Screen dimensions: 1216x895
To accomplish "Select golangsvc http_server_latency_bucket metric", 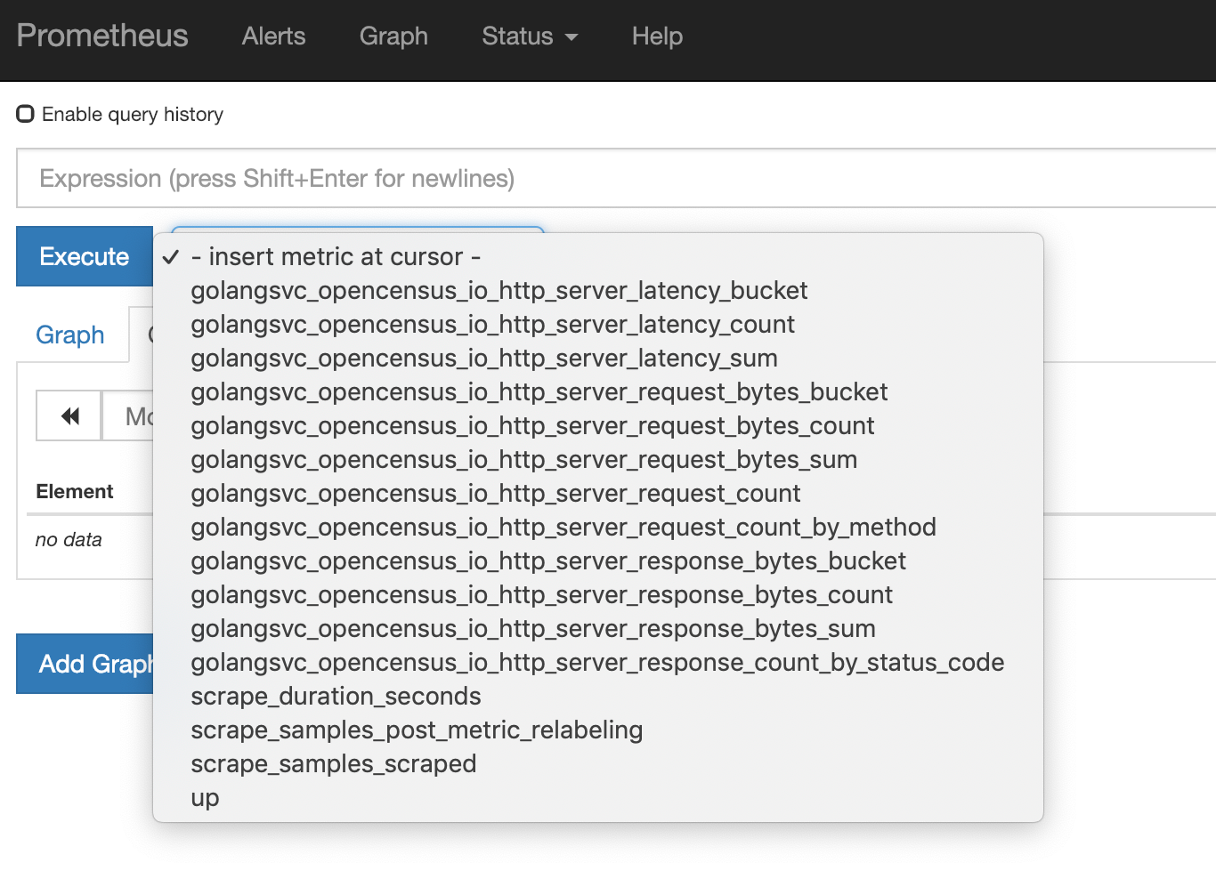I will point(499,291).
